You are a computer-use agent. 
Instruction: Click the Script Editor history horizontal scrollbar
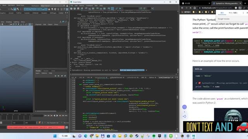tap(96, 74)
